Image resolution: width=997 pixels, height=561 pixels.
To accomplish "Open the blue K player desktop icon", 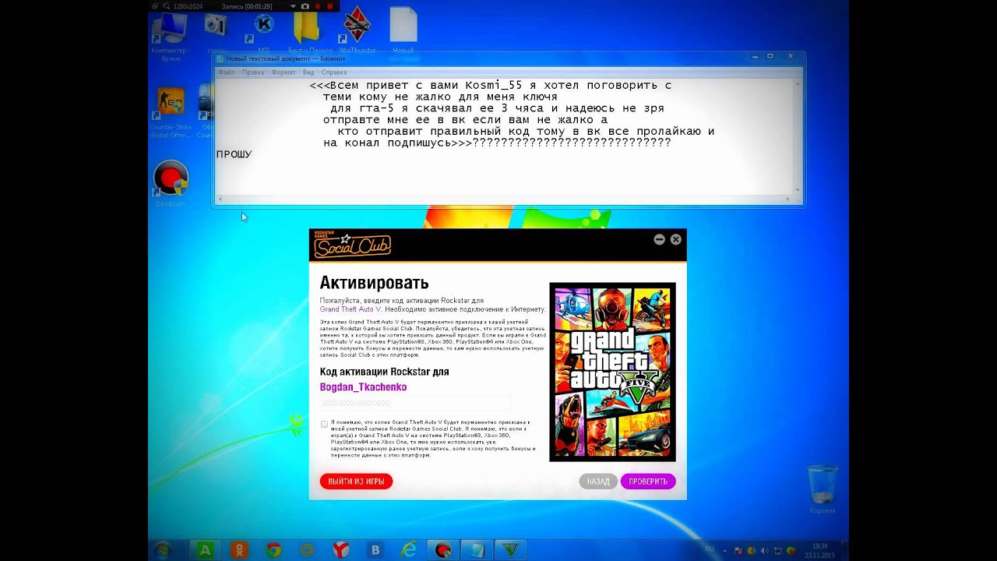I will pyautogui.click(x=263, y=26).
